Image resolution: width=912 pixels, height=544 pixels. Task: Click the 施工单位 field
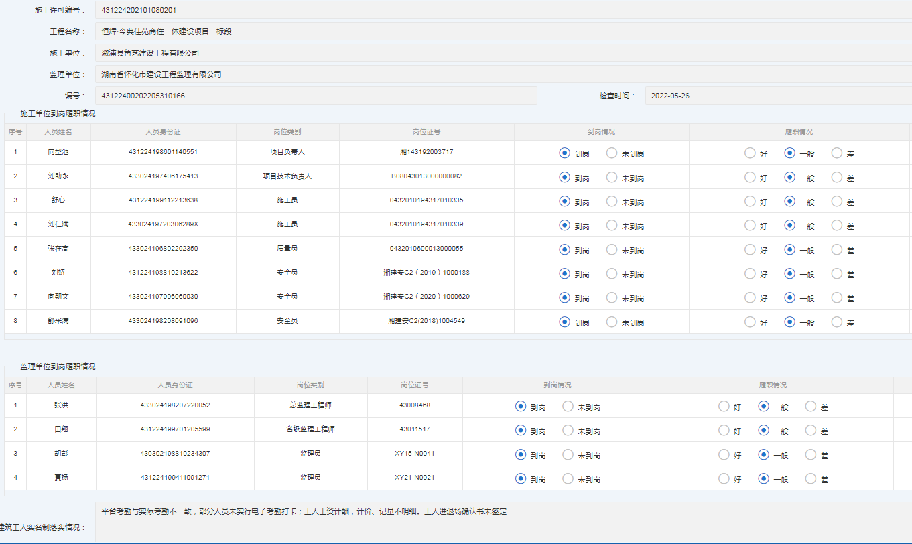point(503,53)
